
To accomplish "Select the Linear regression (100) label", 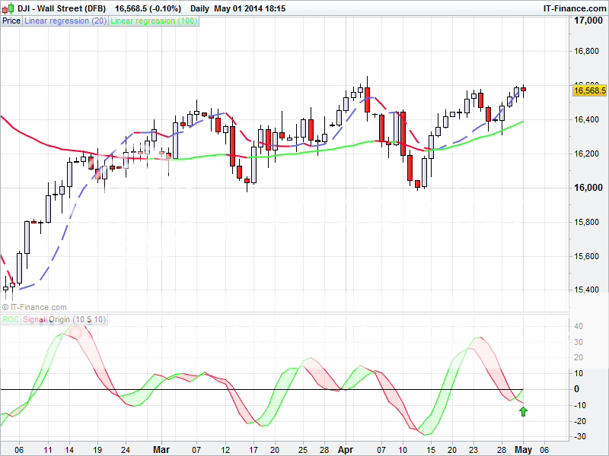I will point(154,21).
